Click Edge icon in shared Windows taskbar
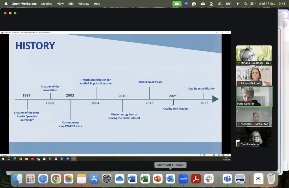 point(15,159)
